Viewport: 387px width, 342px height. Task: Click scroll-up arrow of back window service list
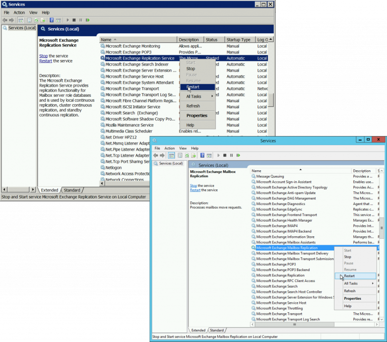click(271, 39)
